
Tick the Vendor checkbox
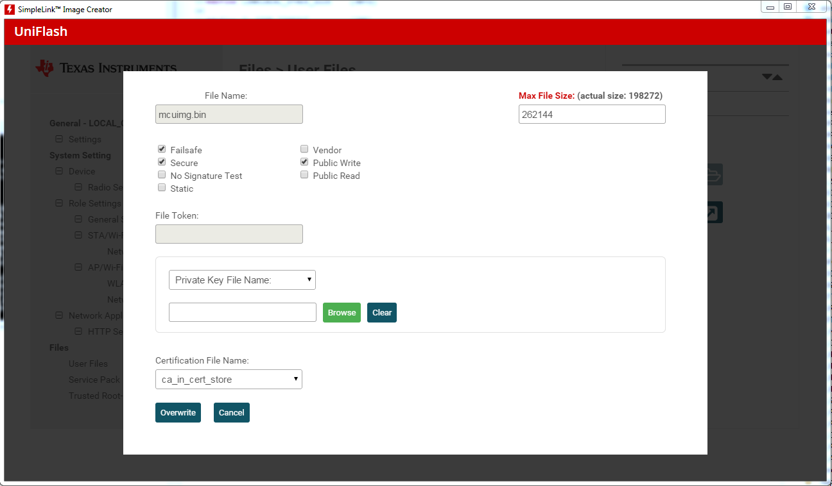point(304,149)
